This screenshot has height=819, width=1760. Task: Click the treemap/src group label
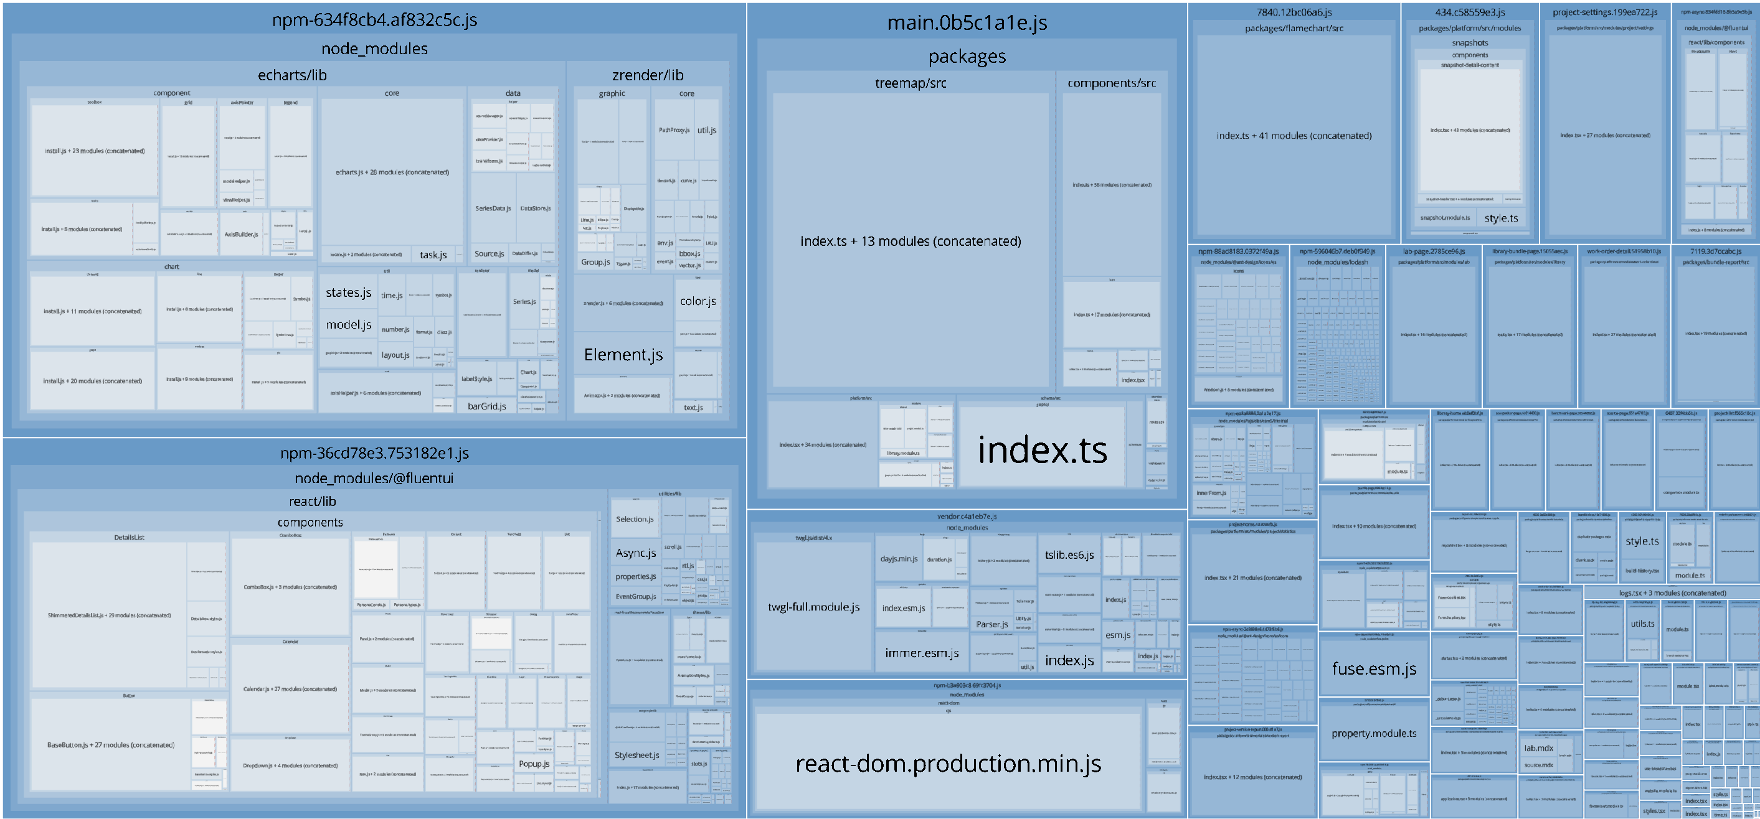click(910, 83)
